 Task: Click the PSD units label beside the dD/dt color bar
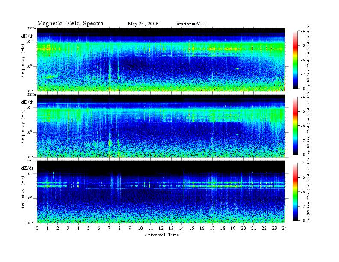(x=309, y=123)
